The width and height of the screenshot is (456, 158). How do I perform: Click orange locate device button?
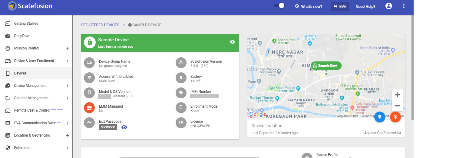(x=395, y=117)
